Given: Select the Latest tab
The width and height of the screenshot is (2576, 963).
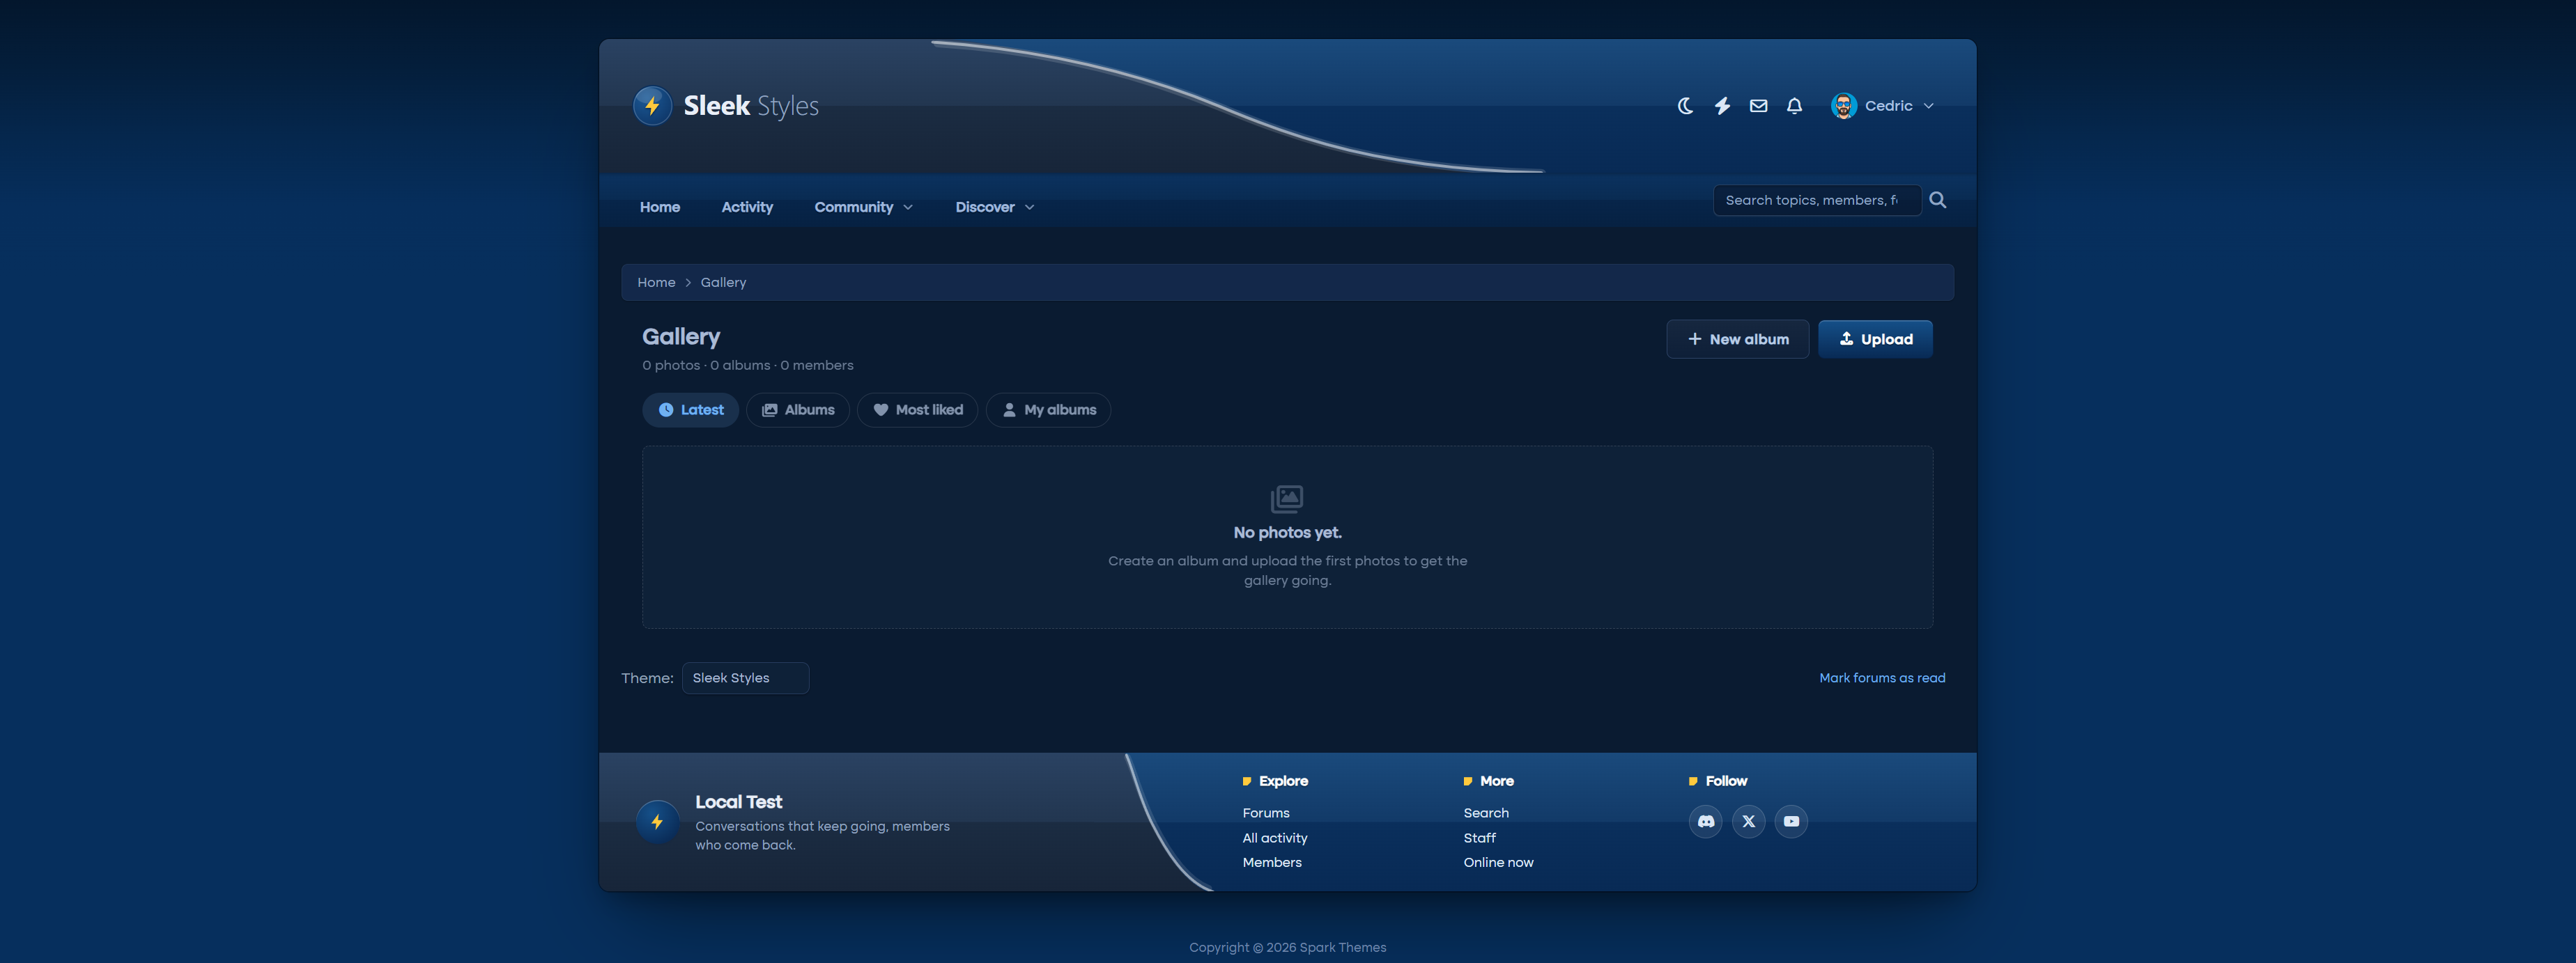Looking at the screenshot, I should tap(690, 411).
